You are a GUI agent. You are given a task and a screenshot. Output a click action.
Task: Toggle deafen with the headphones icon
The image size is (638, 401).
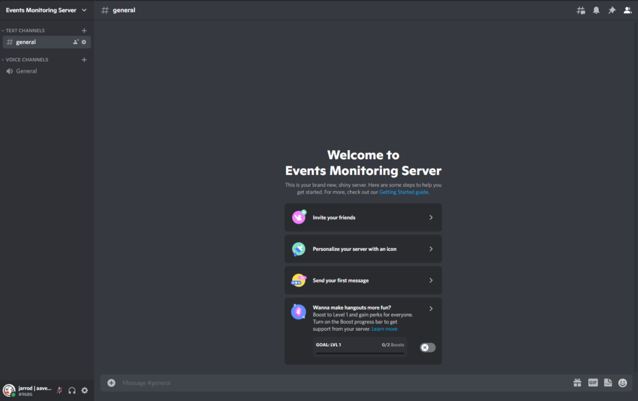tap(72, 390)
